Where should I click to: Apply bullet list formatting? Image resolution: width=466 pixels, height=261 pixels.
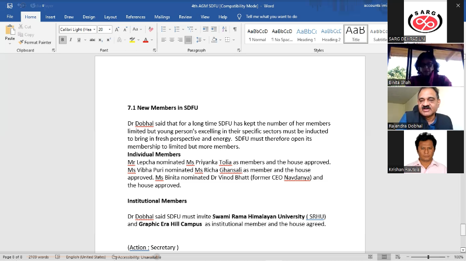164,29
